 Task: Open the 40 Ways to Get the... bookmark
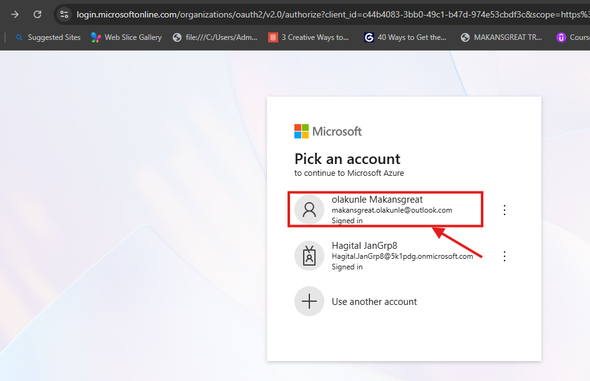point(405,37)
